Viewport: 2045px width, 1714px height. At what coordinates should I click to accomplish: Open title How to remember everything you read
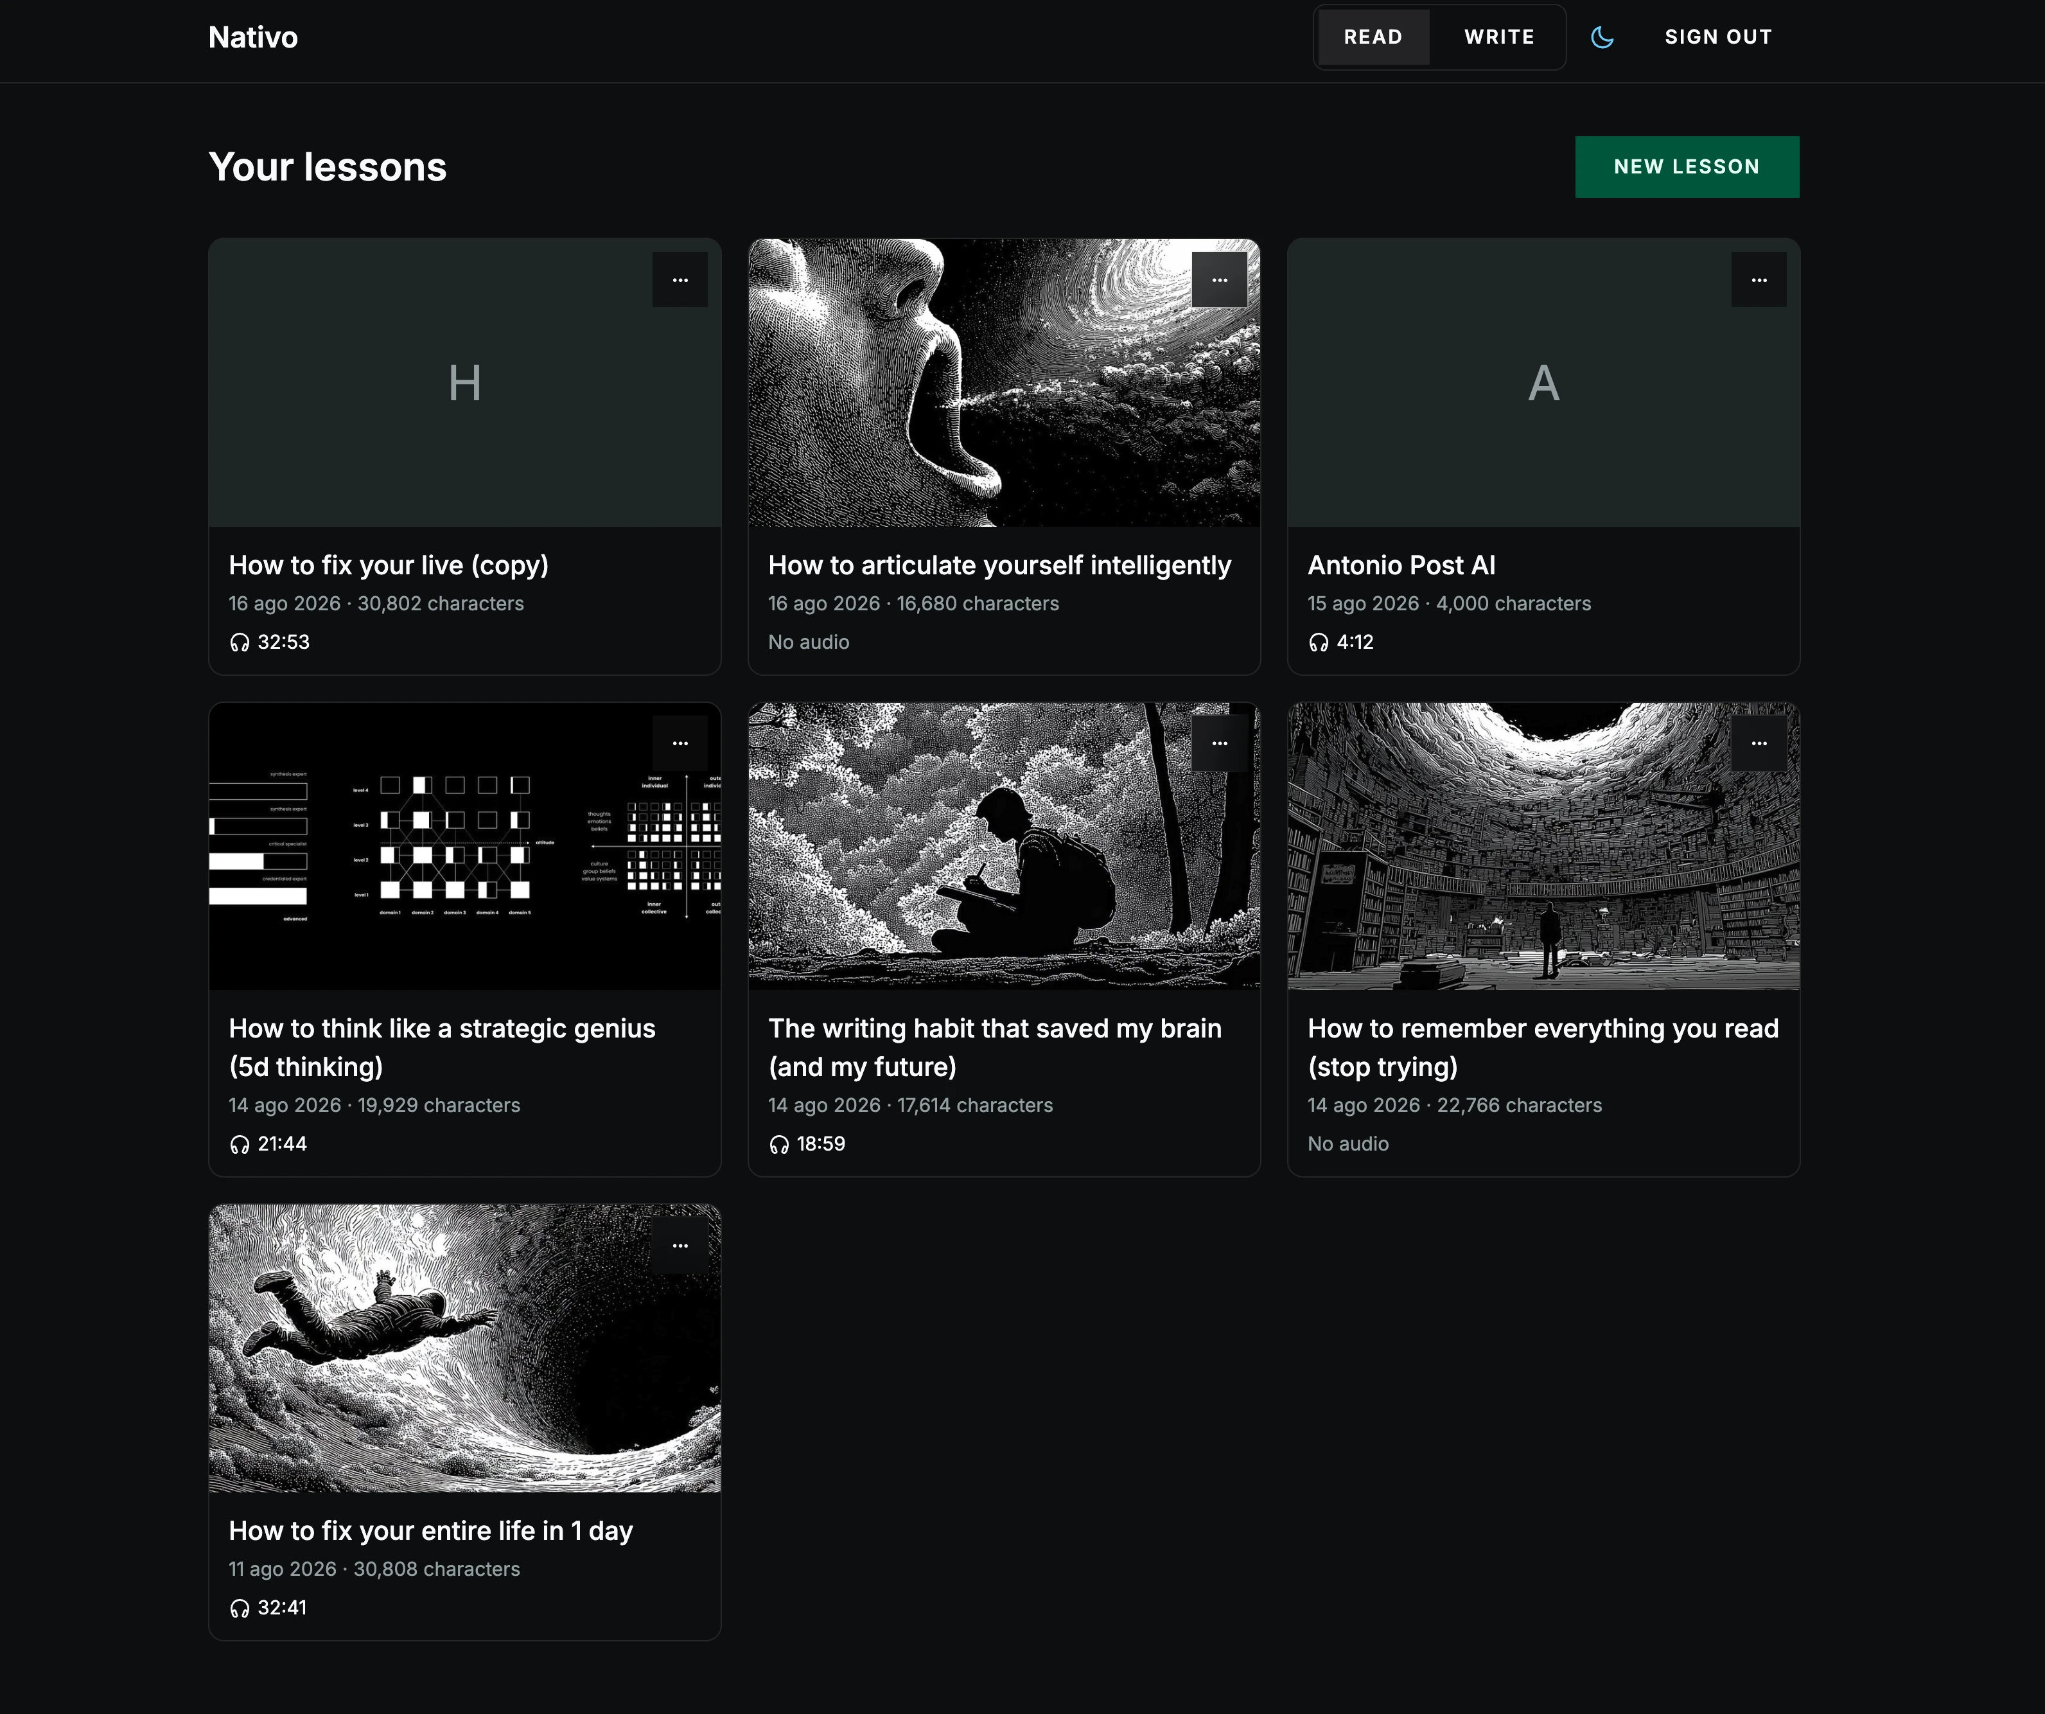(1543, 1048)
